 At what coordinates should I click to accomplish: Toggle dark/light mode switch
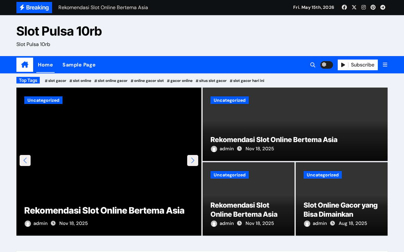pyautogui.click(x=327, y=65)
